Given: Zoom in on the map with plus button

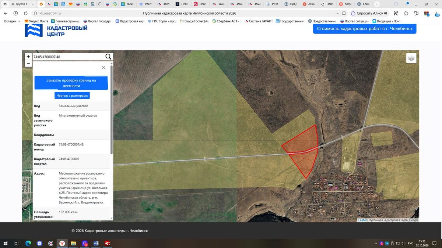Looking at the screenshot, I should [x=28, y=57].
